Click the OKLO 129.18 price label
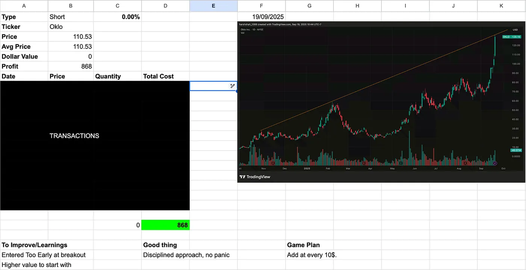Screen dimensions: 526x270 (511, 37)
